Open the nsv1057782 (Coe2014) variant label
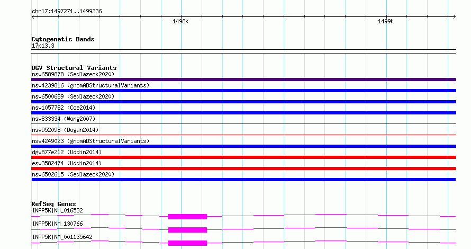The image size is (471, 249). [64, 108]
